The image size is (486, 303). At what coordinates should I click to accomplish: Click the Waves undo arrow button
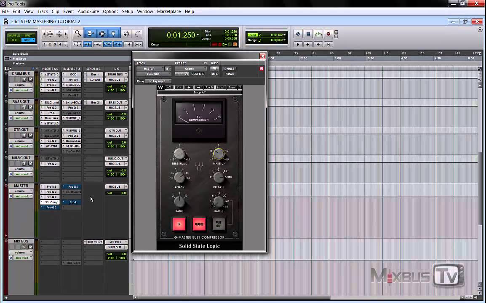(x=169, y=88)
